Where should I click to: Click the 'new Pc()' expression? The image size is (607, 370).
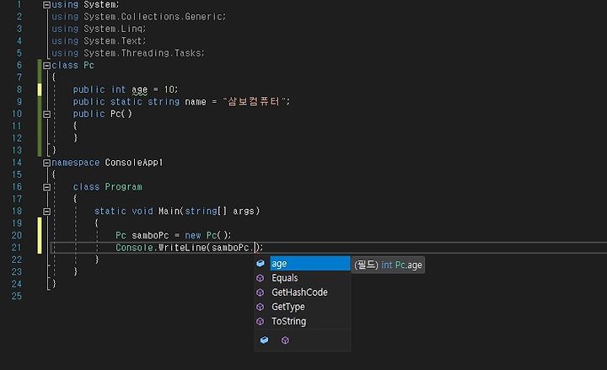coord(208,235)
